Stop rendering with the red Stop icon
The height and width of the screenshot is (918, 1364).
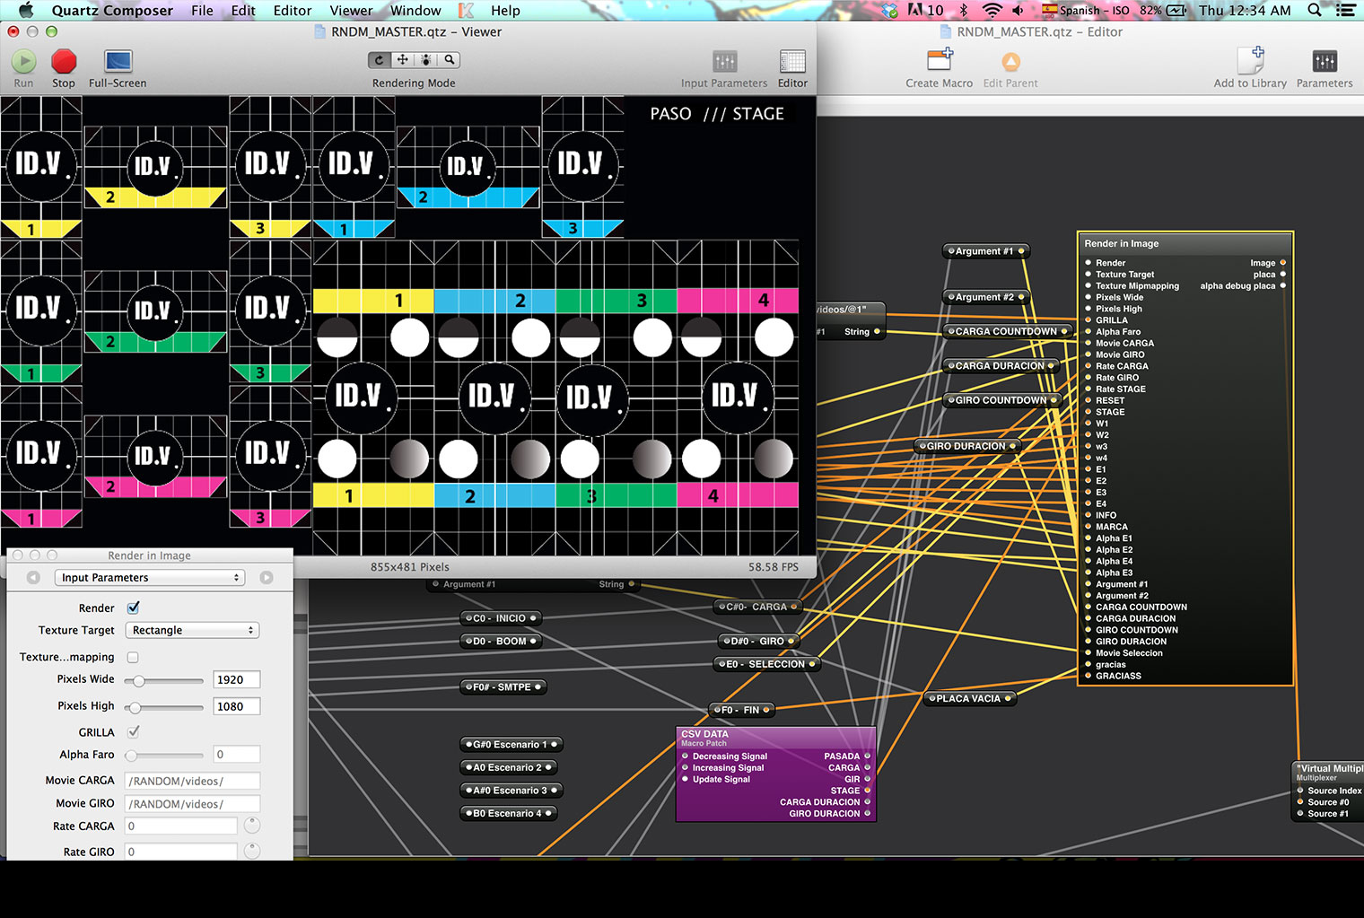(64, 62)
